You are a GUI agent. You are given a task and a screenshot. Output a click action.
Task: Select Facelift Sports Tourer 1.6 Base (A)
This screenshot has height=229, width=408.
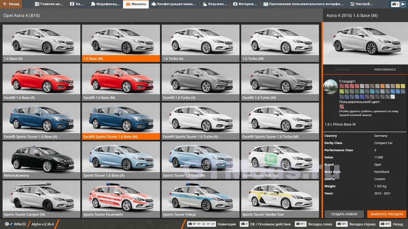[42, 121]
